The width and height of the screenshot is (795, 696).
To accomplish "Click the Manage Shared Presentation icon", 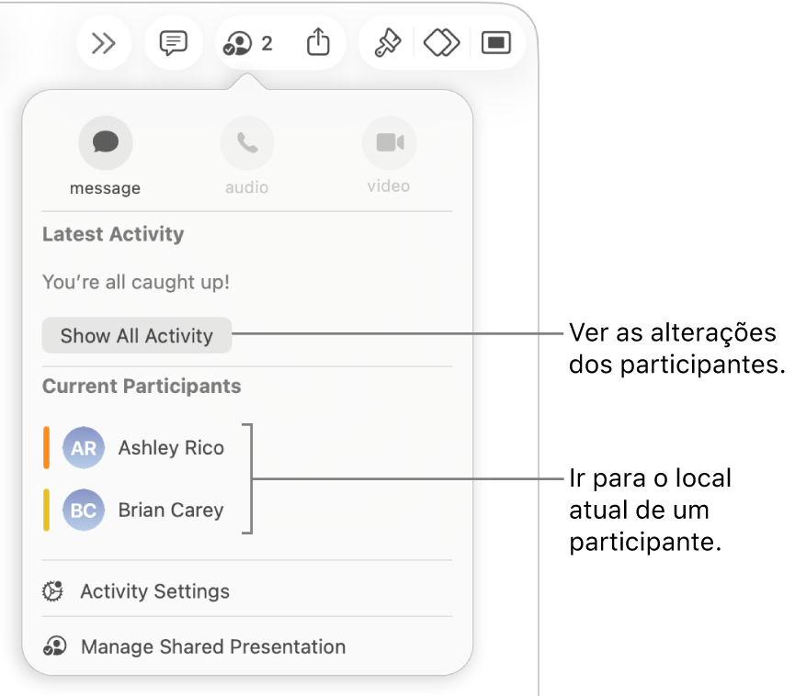I will point(54,646).
